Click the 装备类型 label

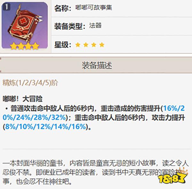click(x=70, y=26)
